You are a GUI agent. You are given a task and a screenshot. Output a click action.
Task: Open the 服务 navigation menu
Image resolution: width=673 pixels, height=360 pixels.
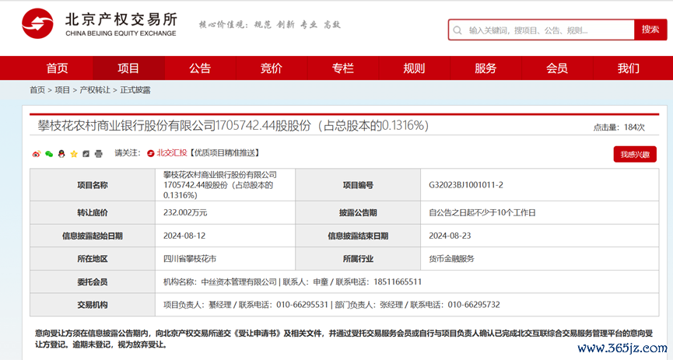485,68
